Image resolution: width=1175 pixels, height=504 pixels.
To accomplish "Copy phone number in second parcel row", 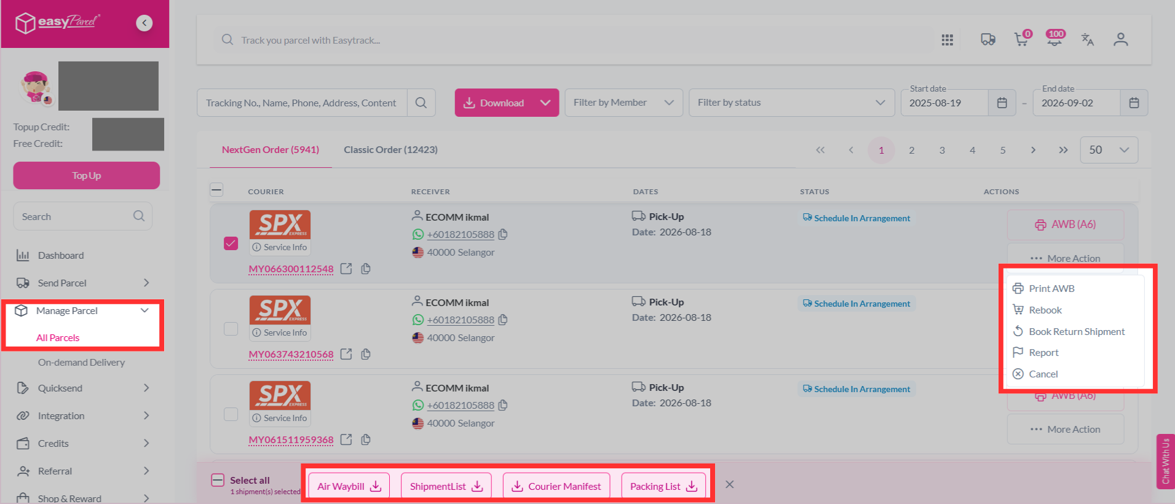I will [x=503, y=320].
